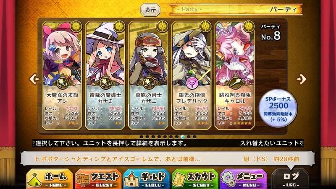
Task: Click the magic class icon on アン's card
Action: [63, 82]
